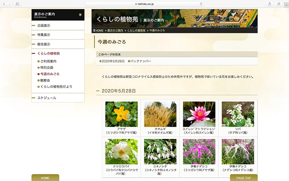Go forward with the Safari forward arrow
Viewport: 289px width, 181px height.
[x=9, y=4]
